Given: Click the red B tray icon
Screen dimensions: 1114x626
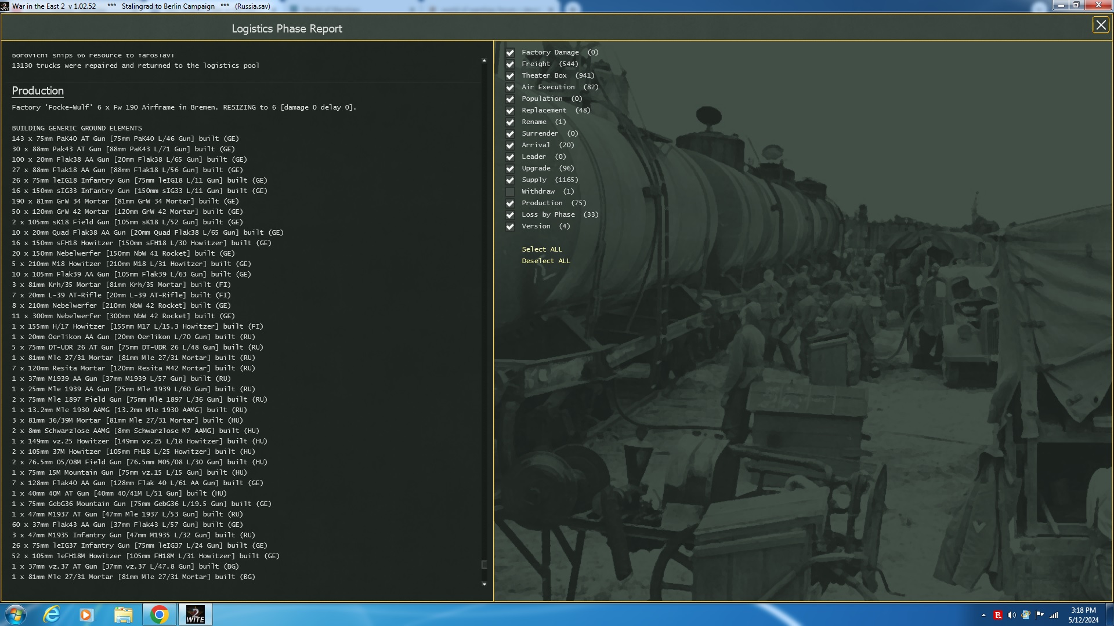Looking at the screenshot, I should click(x=997, y=615).
